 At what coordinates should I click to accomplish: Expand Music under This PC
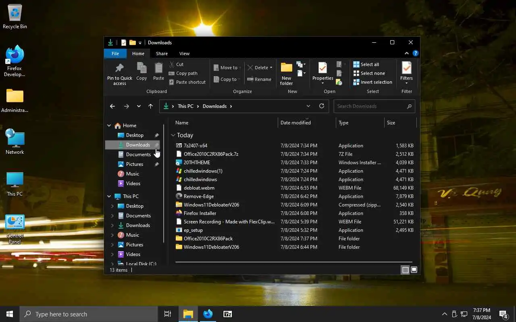point(112,235)
